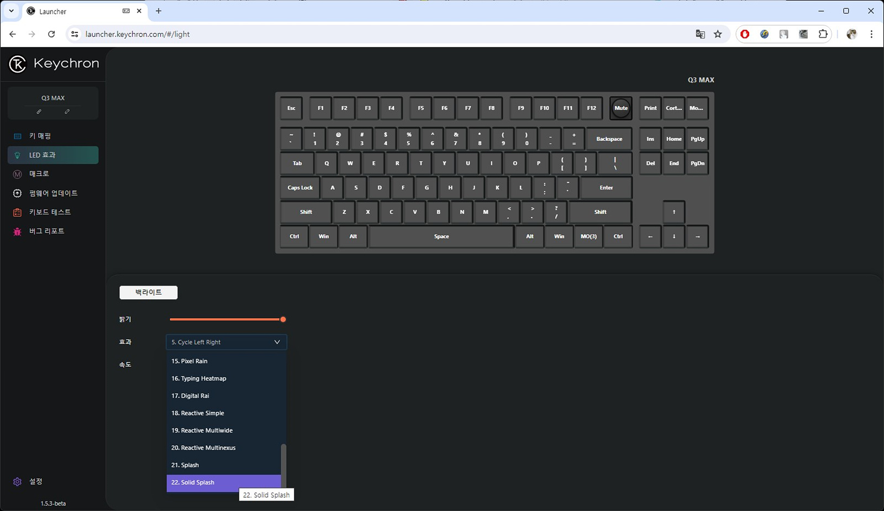The image size is (884, 511).
Task: Click the site info icon in address bar
Action: pos(75,34)
